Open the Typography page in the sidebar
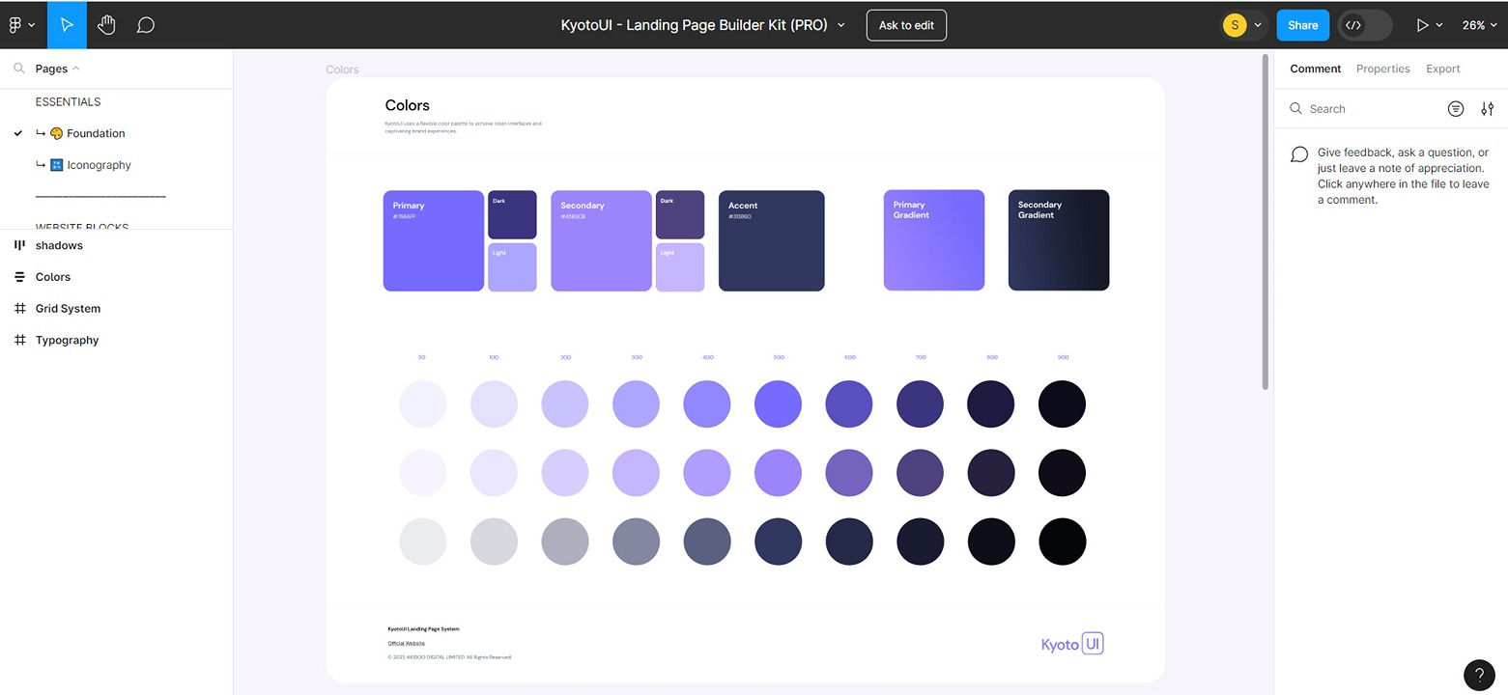This screenshot has height=695, width=1508. pyautogui.click(x=66, y=340)
